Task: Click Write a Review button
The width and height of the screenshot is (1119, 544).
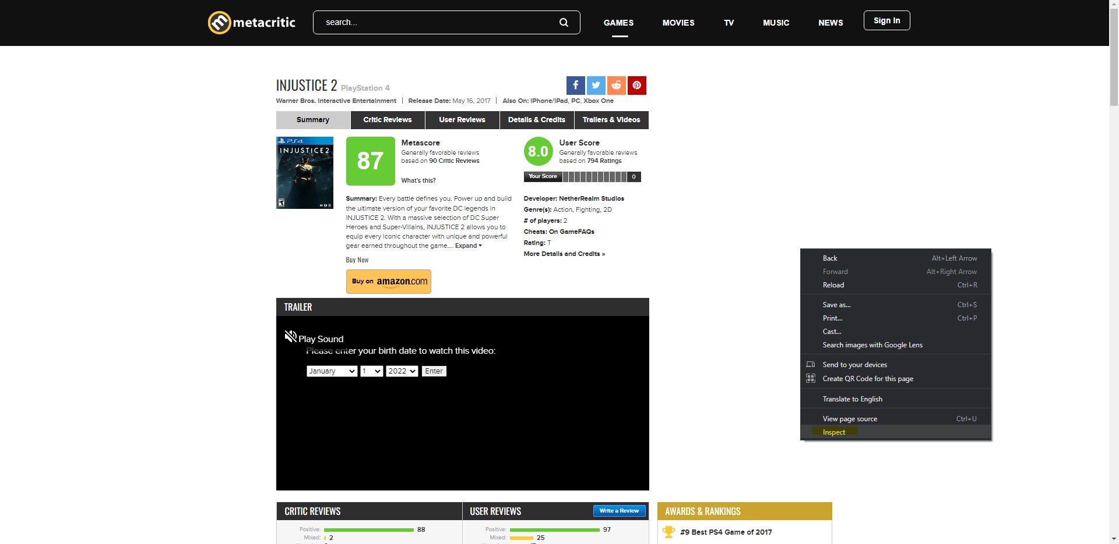Action: point(619,511)
